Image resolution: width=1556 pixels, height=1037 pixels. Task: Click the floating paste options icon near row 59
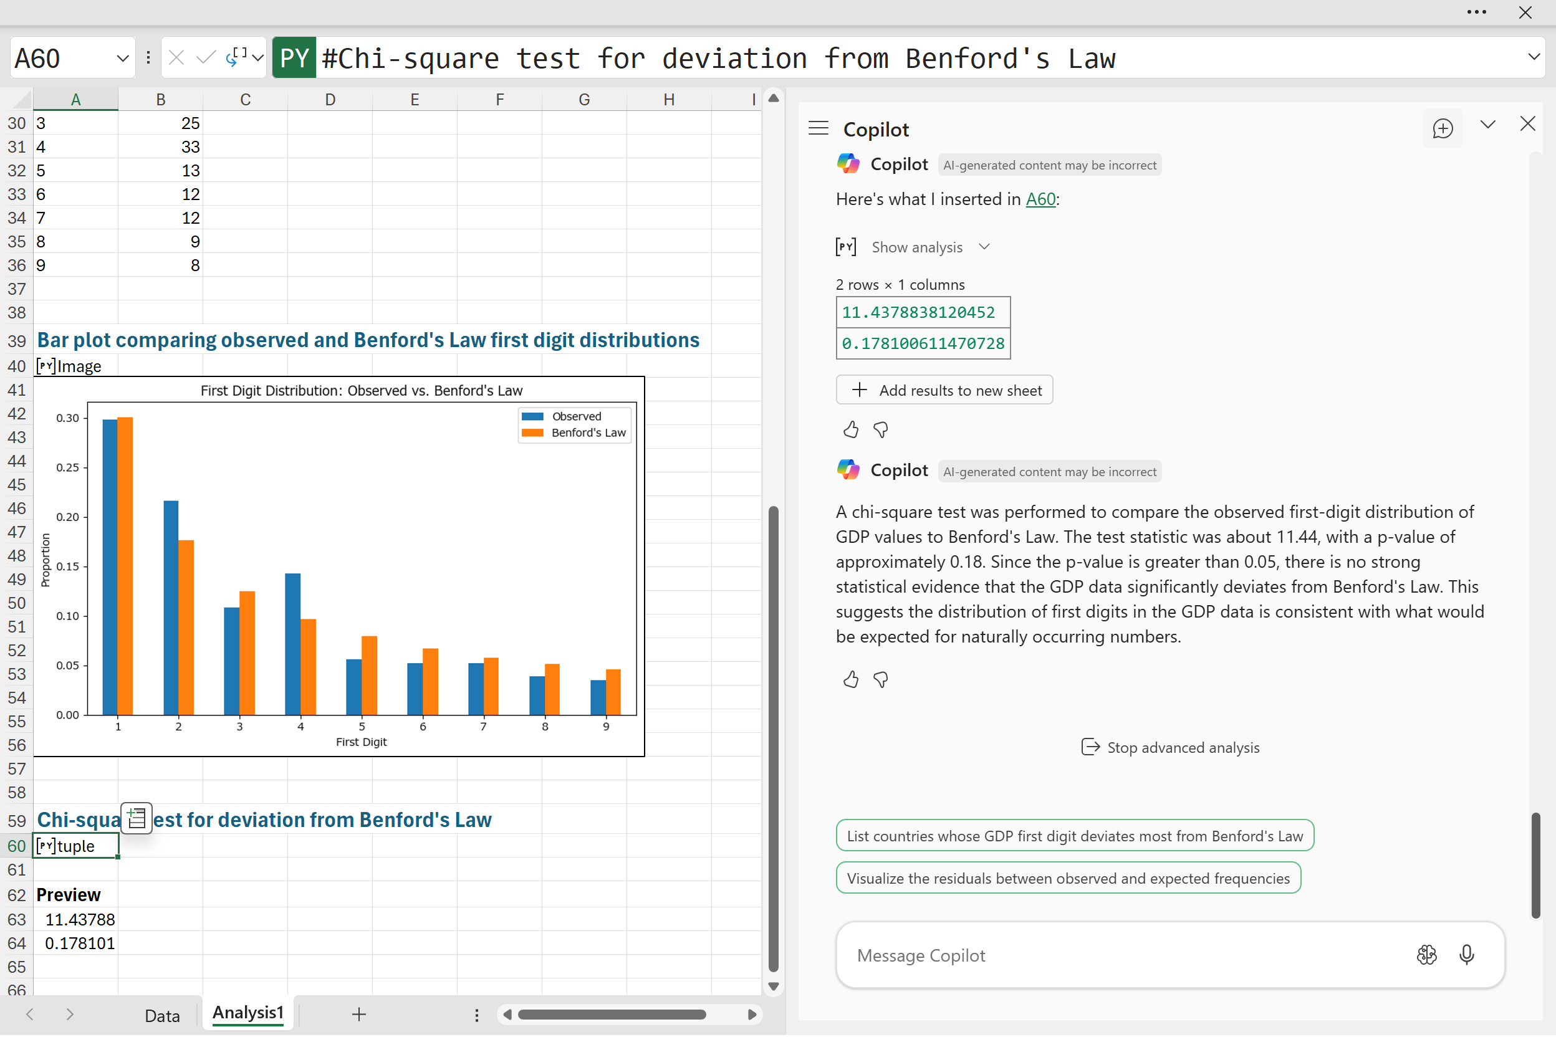click(x=137, y=818)
